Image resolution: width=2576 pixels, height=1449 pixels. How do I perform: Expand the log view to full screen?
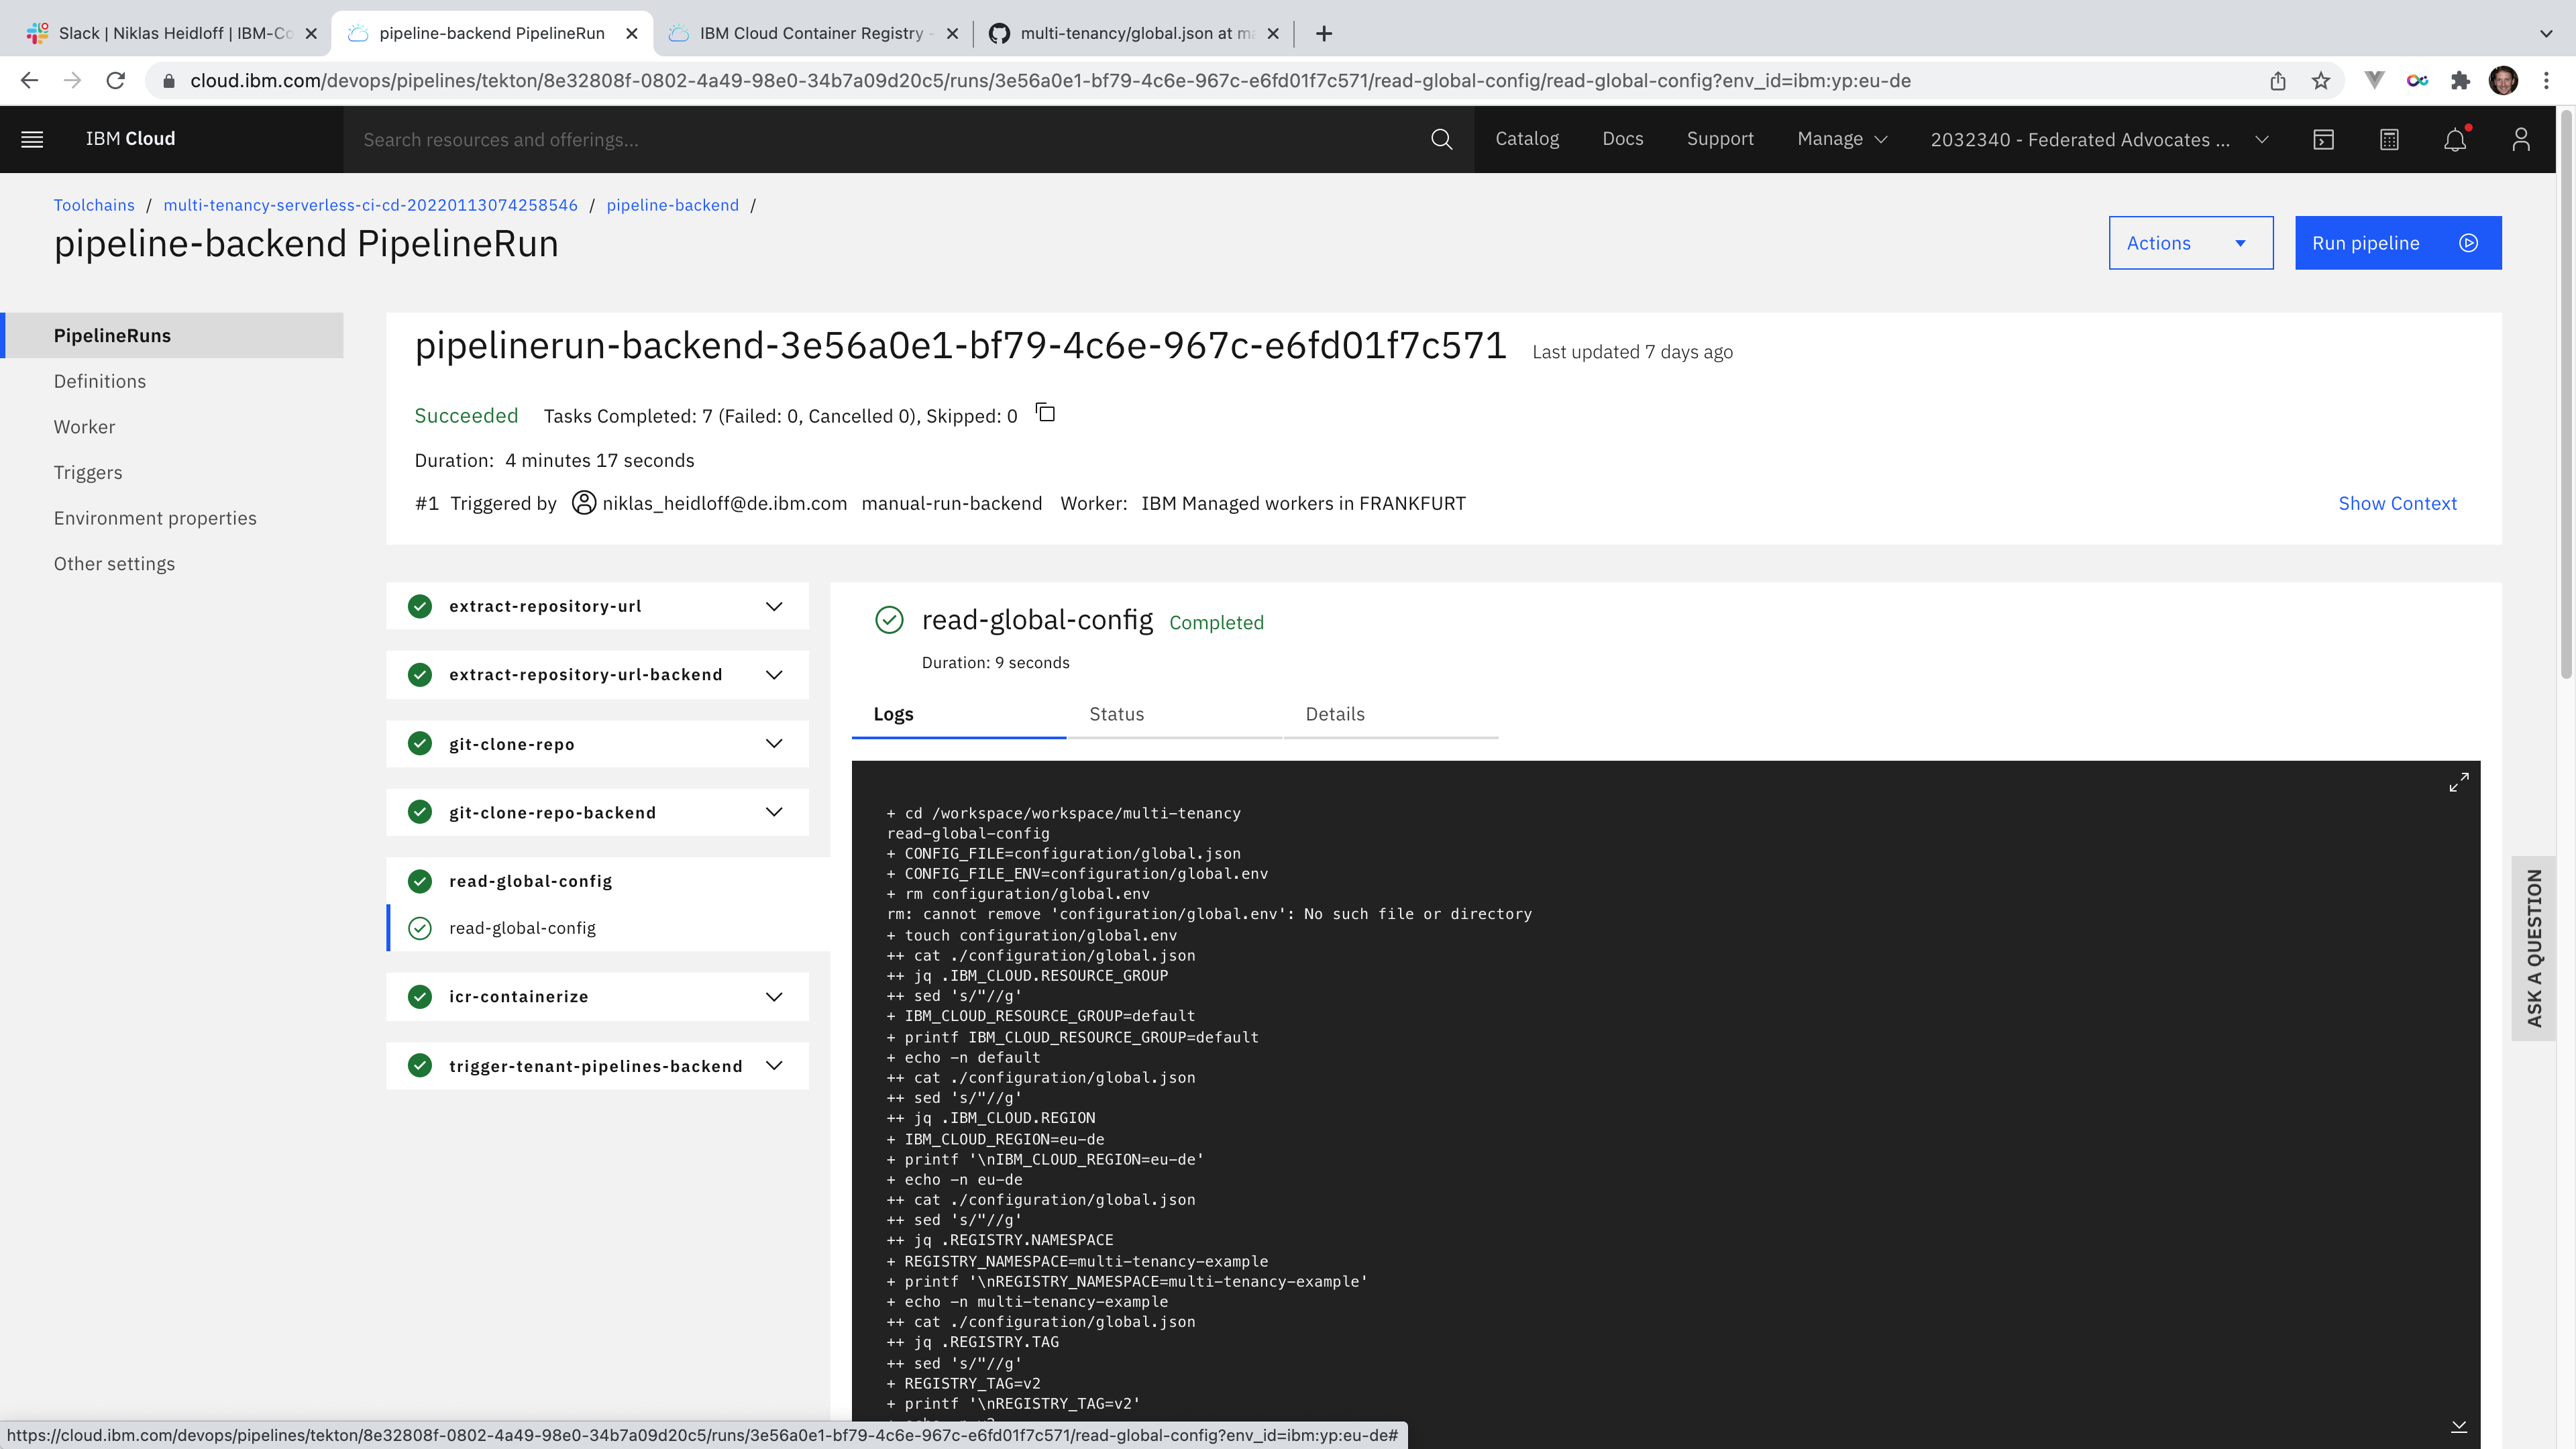pos(2458,782)
